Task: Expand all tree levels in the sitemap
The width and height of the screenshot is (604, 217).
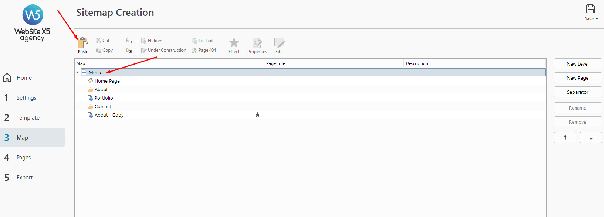Action: [x=129, y=41]
